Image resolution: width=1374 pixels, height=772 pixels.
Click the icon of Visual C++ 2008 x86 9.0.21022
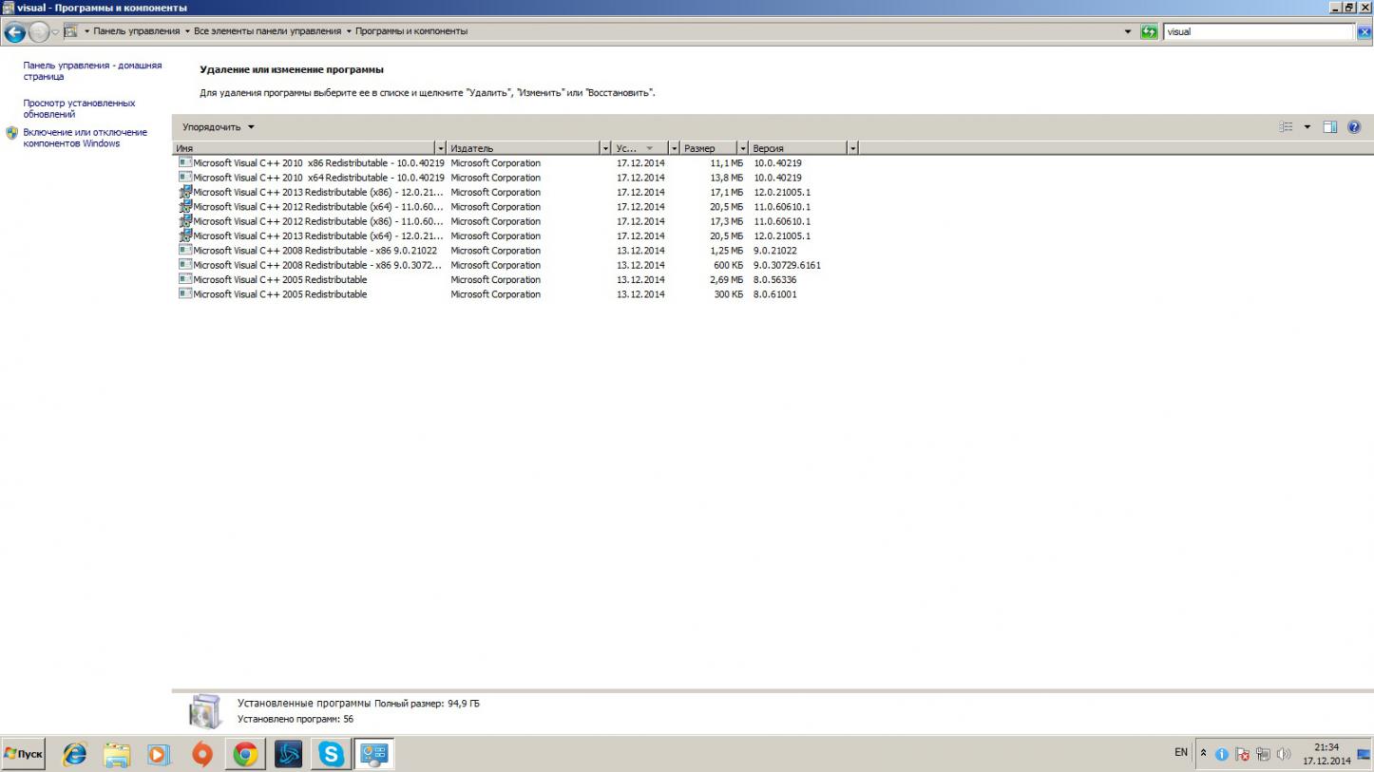click(185, 250)
